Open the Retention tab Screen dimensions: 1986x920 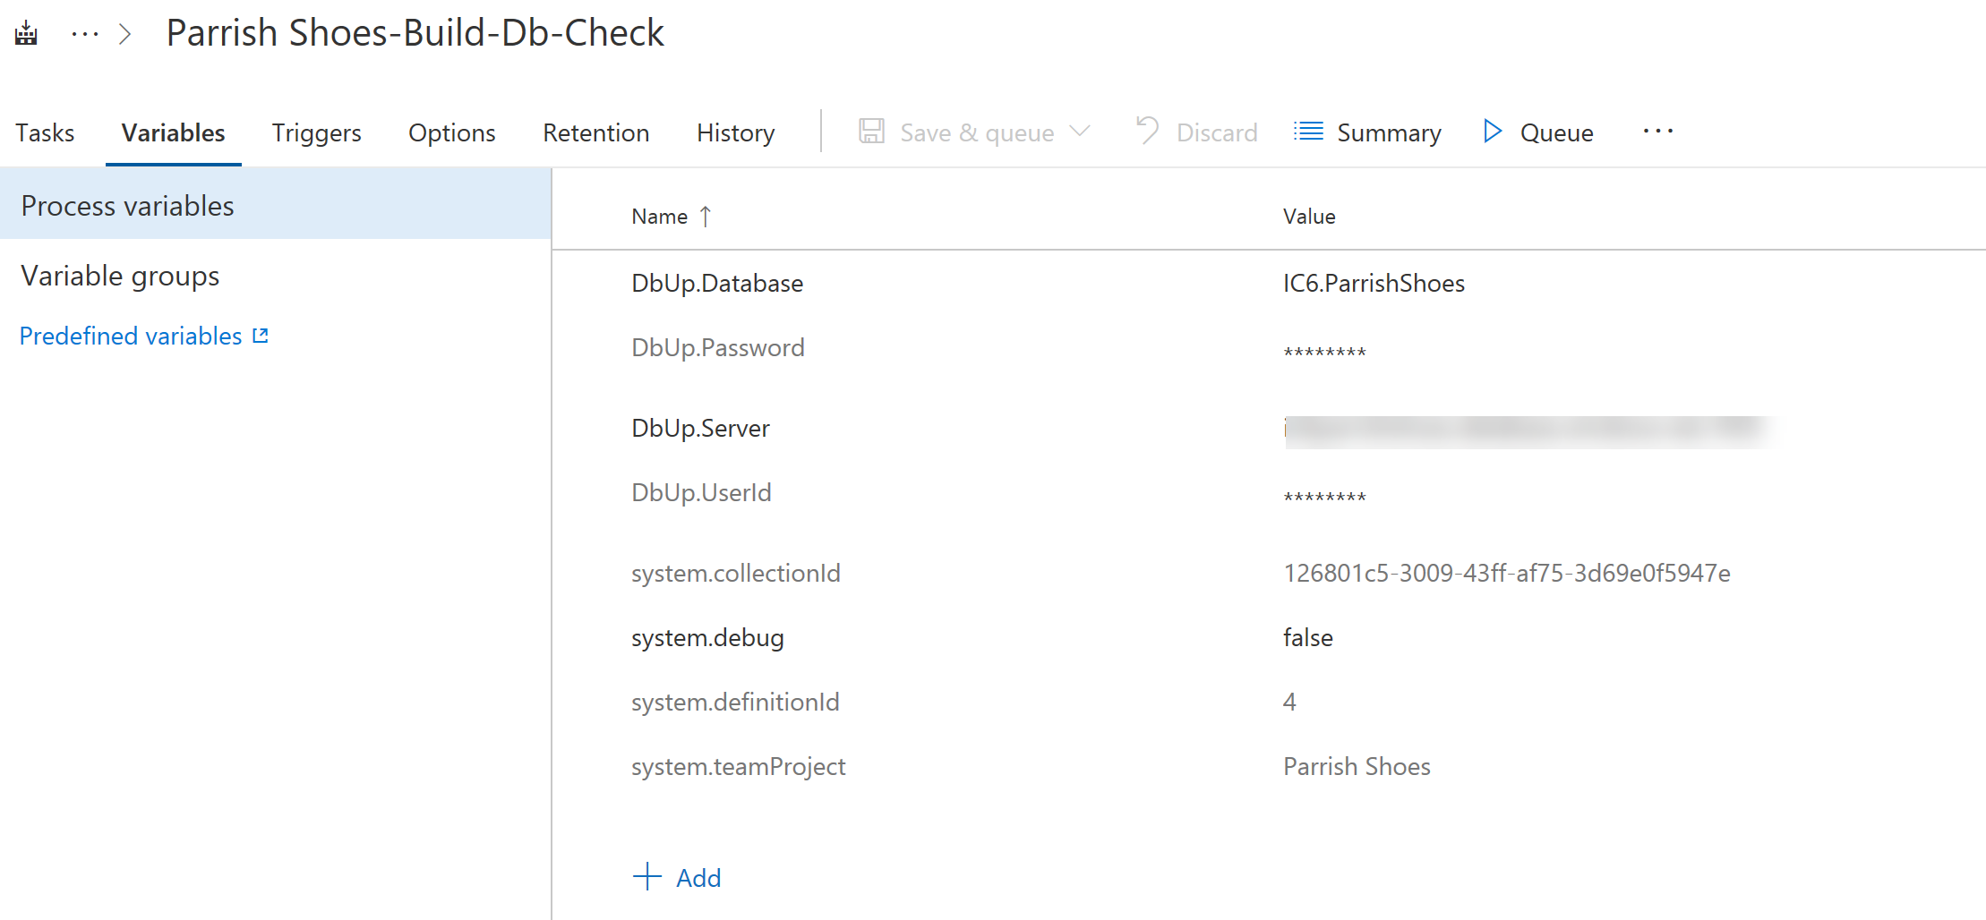pyautogui.click(x=595, y=133)
